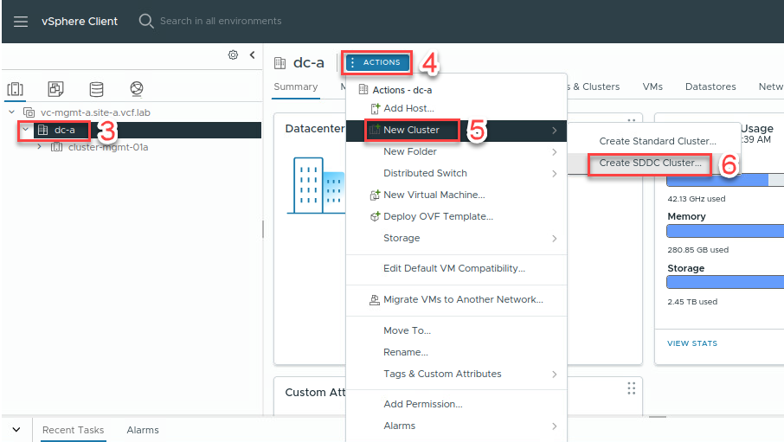
Task: Choose Edit Default VM Compatibility...
Action: click(456, 268)
